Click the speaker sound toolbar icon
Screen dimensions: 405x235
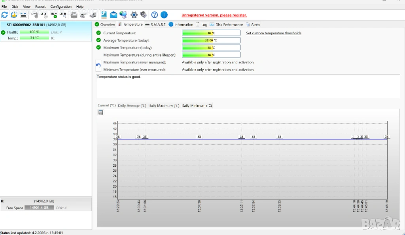tap(144, 15)
